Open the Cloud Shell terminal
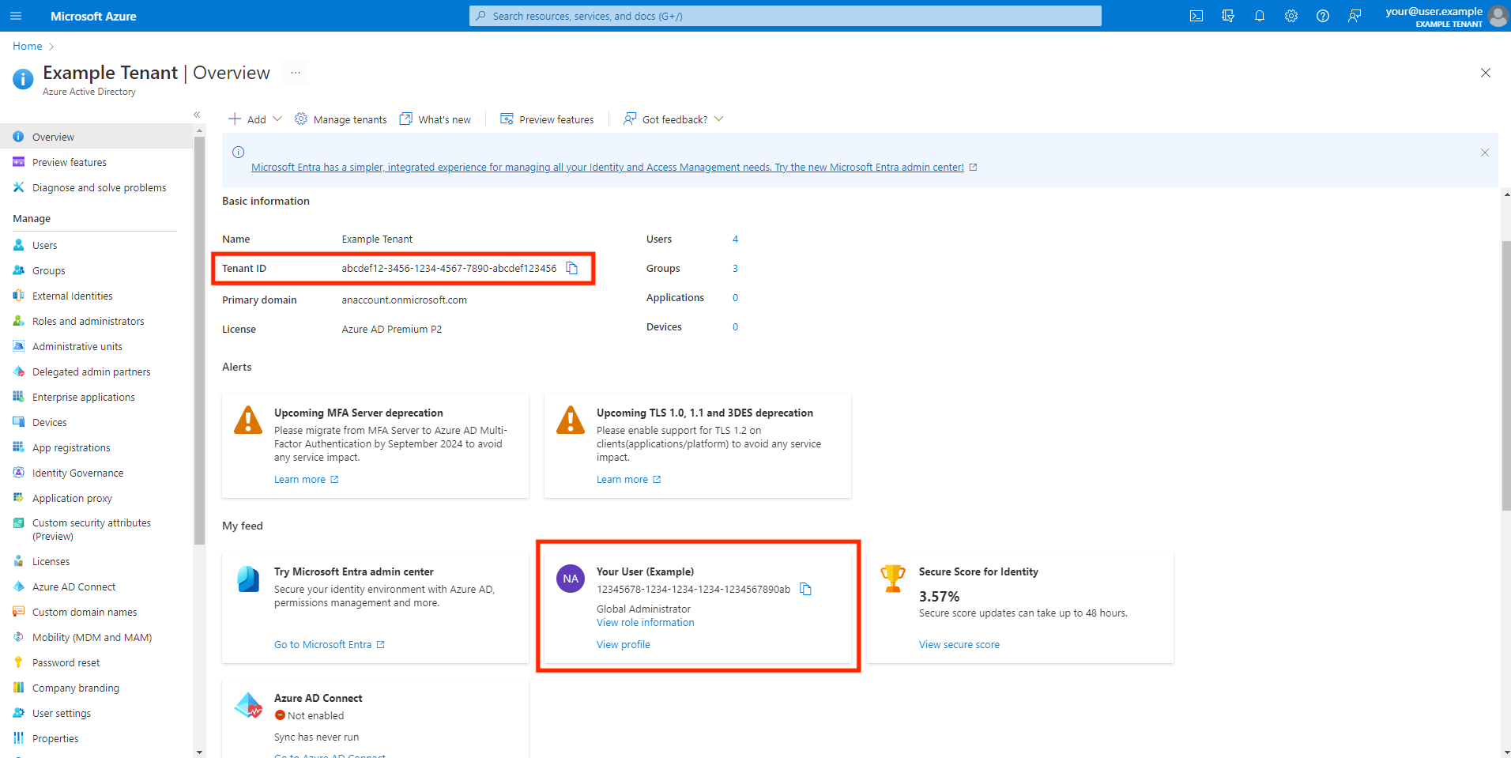Image resolution: width=1511 pixels, height=758 pixels. [x=1196, y=15]
